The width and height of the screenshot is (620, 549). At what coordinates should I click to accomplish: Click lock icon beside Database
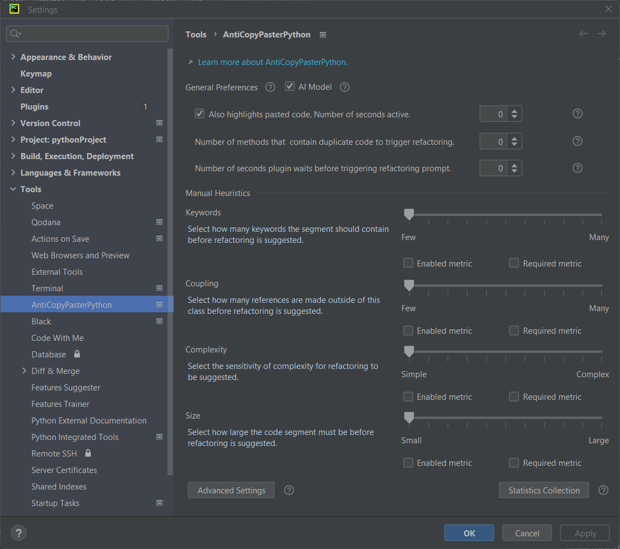tap(77, 354)
